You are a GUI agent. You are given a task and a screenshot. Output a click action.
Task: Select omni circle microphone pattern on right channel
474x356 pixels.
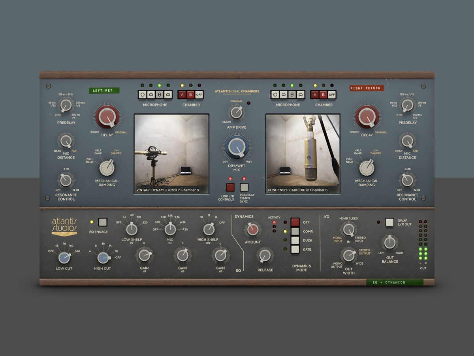point(275,95)
